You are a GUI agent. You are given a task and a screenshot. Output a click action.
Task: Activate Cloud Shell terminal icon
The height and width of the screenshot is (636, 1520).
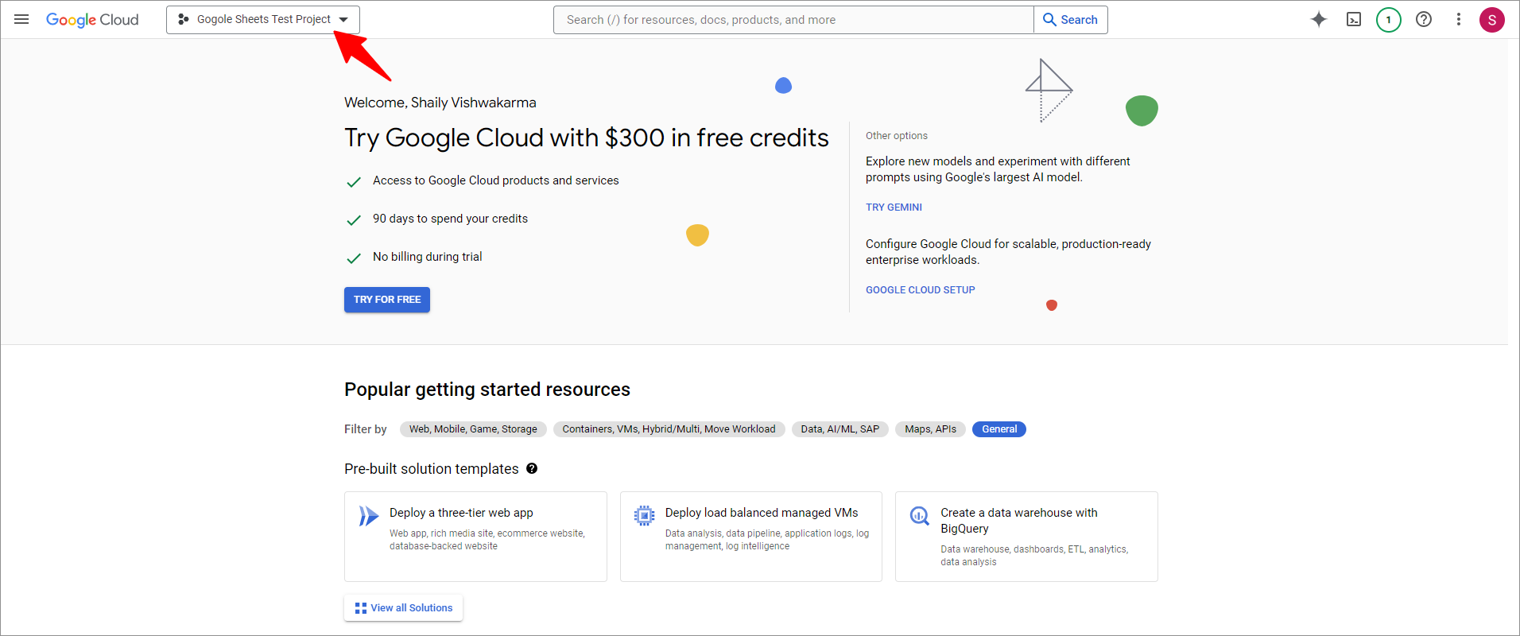click(1354, 19)
